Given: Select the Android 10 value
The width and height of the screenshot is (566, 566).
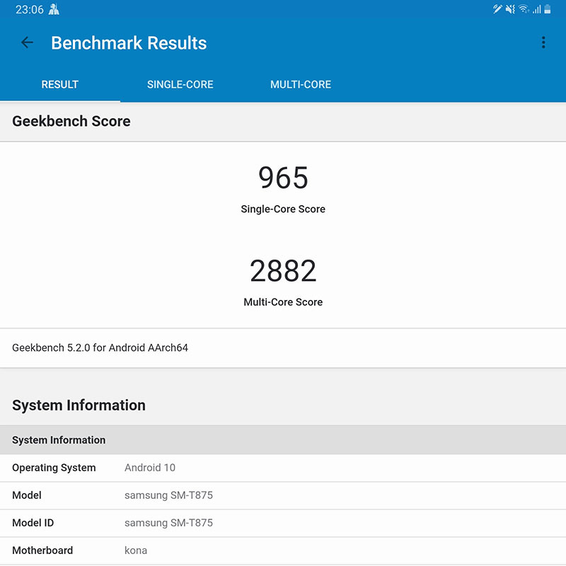Looking at the screenshot, I should coord(150,468).
